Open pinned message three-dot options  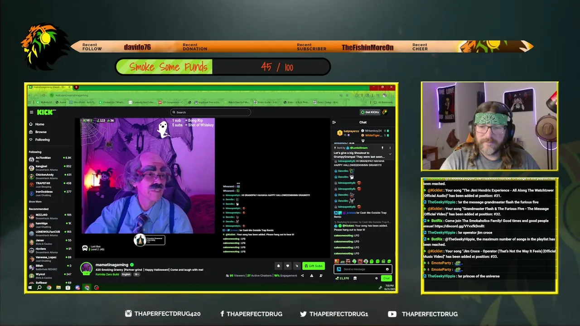coord(390,148)
